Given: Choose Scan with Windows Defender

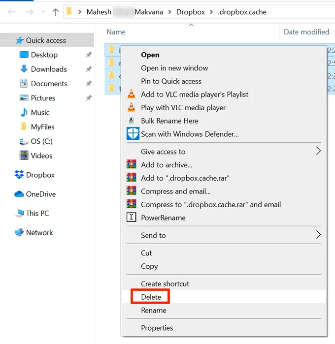Looking at the screenshot, I should point(224,134).
